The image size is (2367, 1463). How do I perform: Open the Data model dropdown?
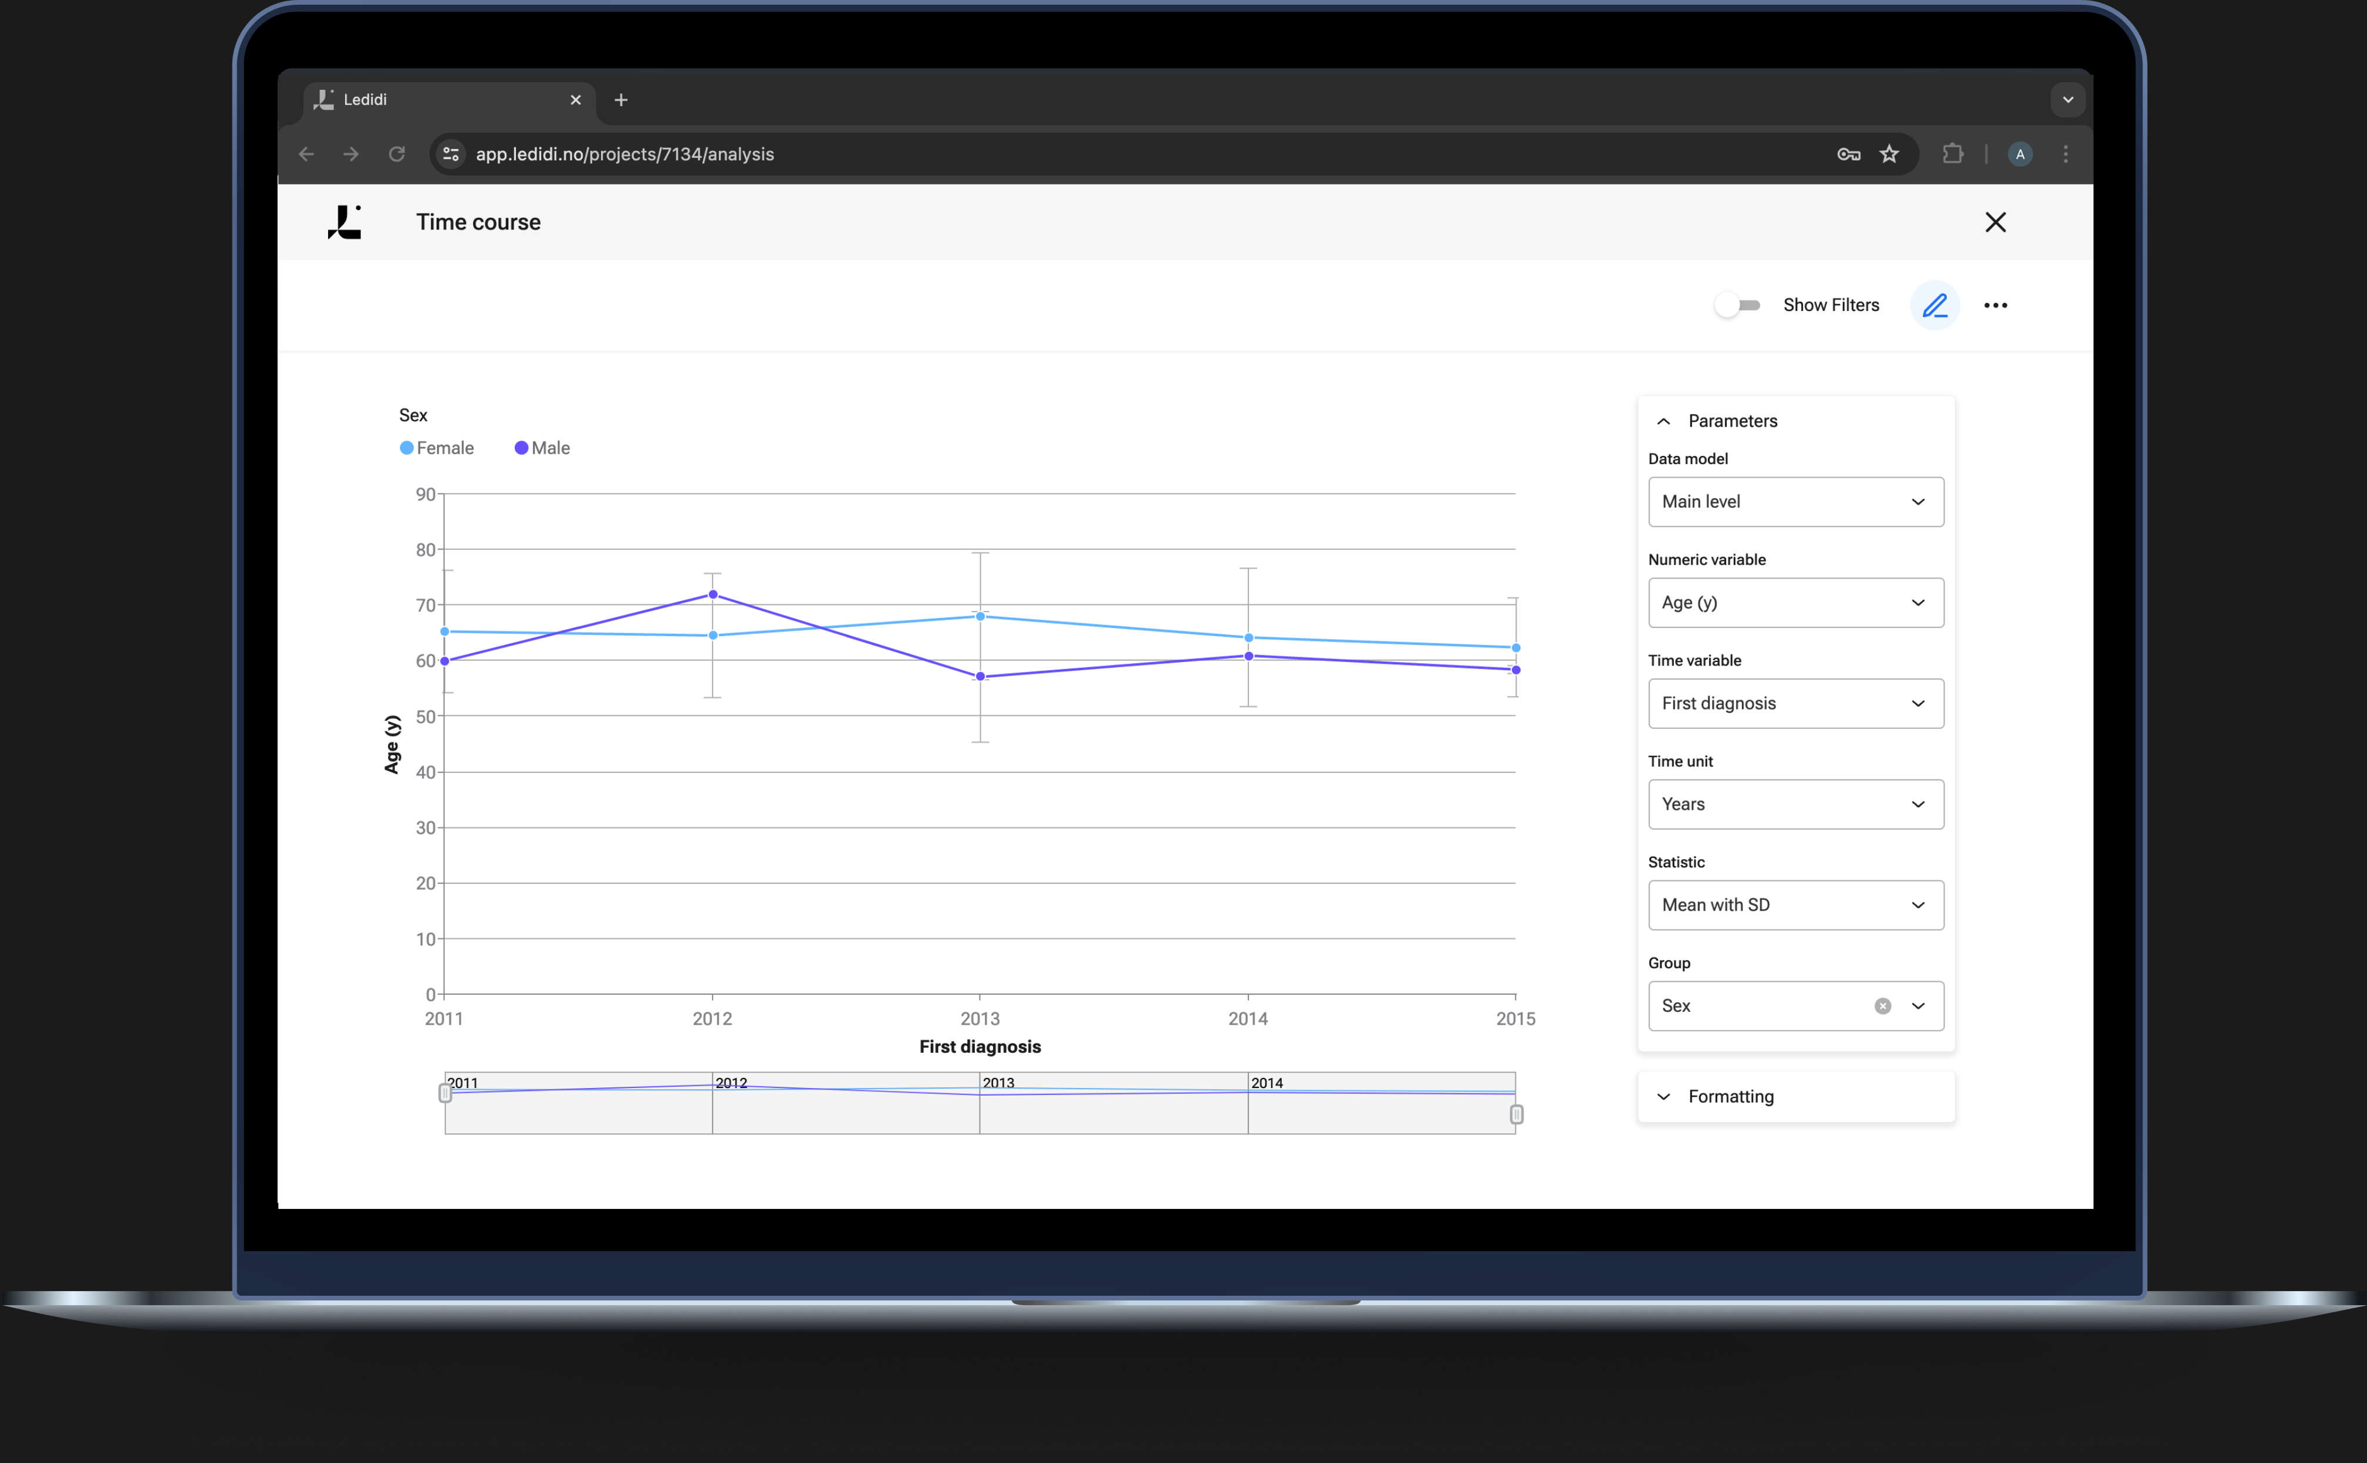click(1795, 501)
